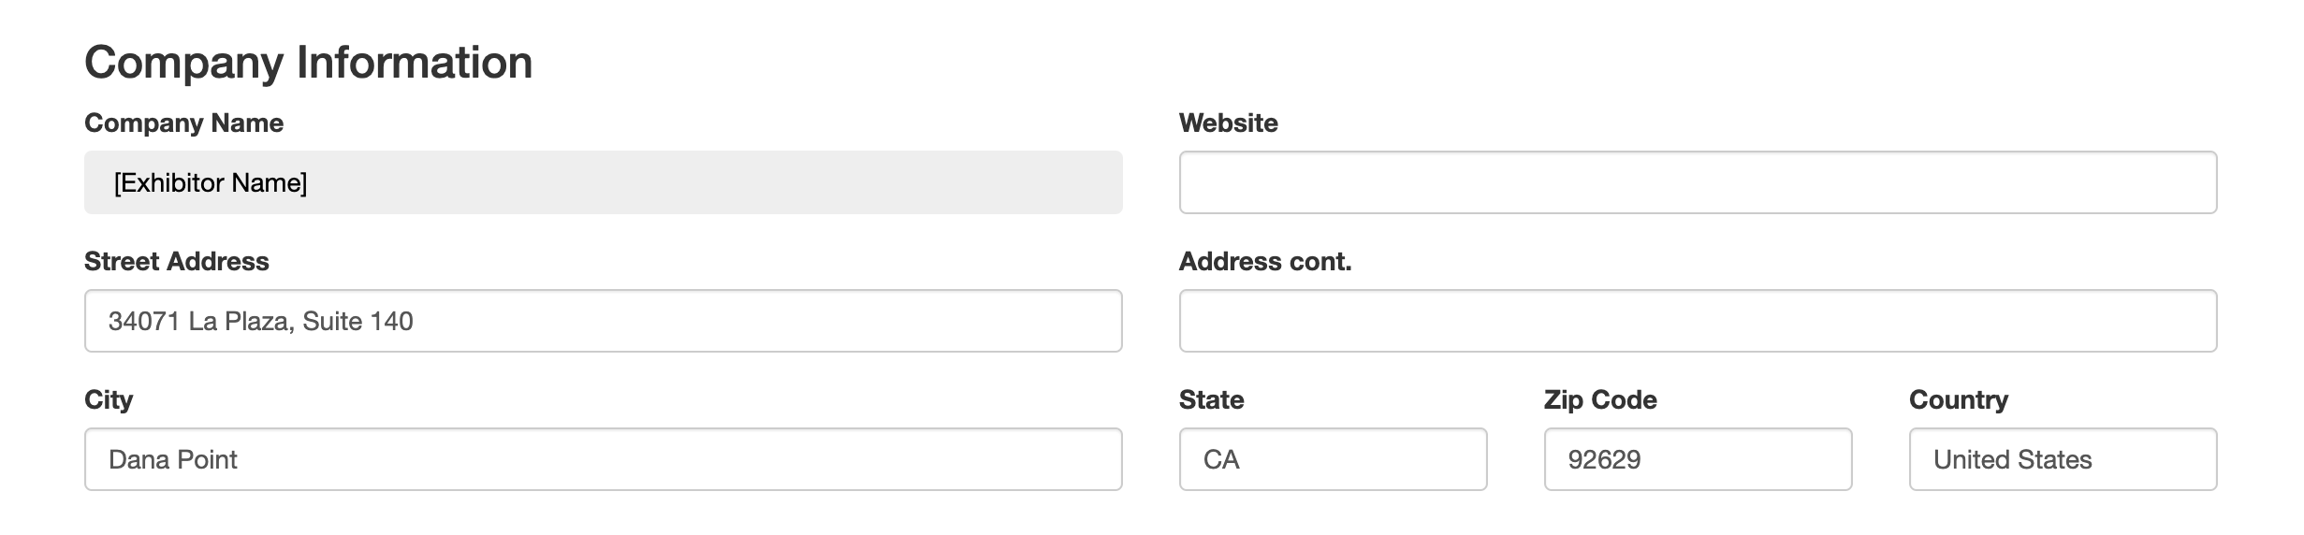2304x535 pixels.
Task: Focus the Website input field
Action: pyautogui.click(x=1698, y=182)
